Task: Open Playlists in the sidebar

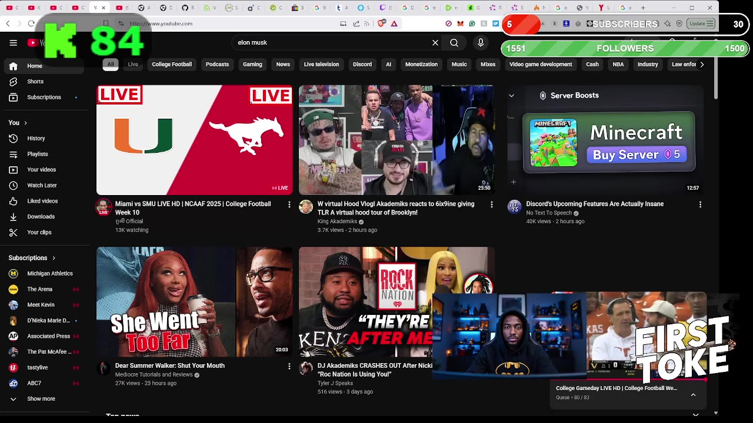Action: click(x=45, y=154)
